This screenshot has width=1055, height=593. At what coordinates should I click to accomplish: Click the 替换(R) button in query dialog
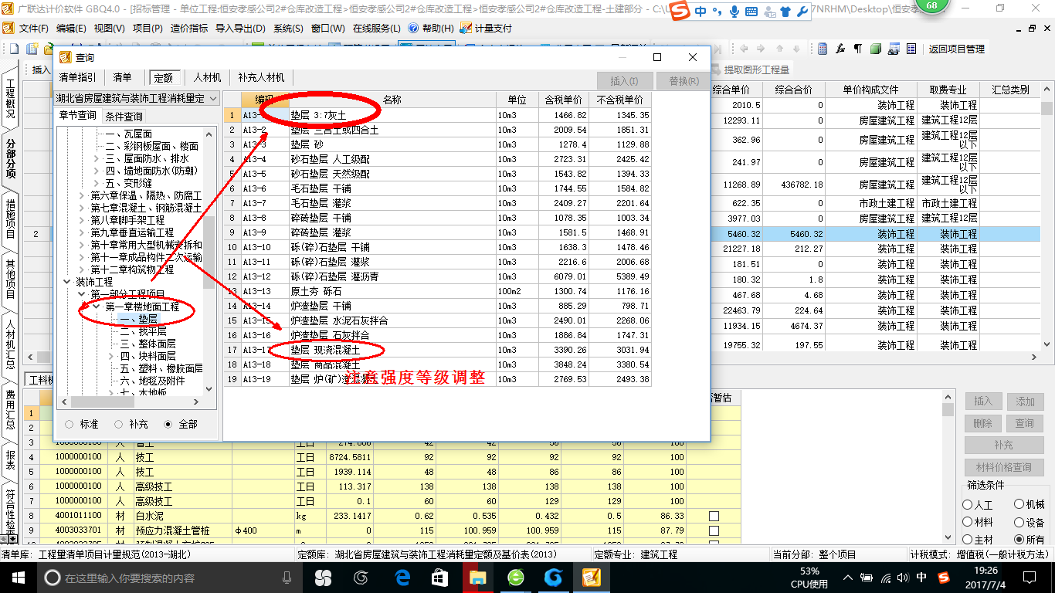point(684,80)
